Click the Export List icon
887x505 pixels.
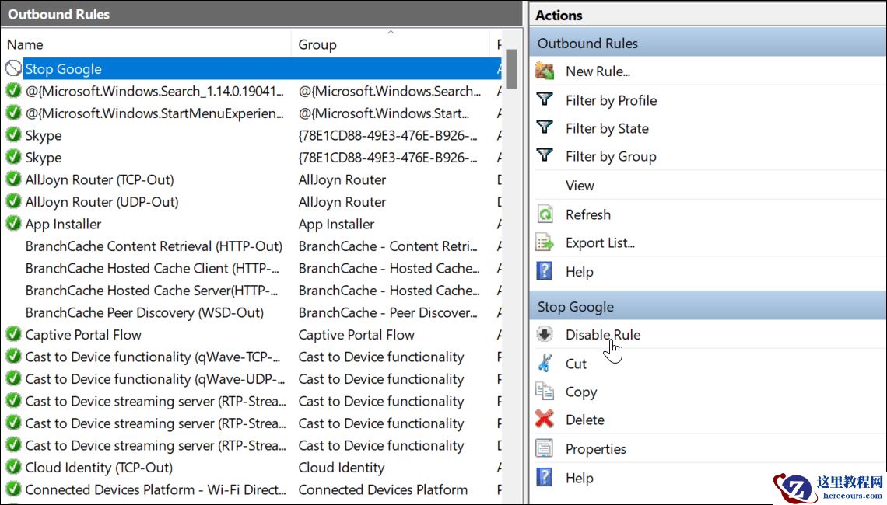(x=545, y=243)
